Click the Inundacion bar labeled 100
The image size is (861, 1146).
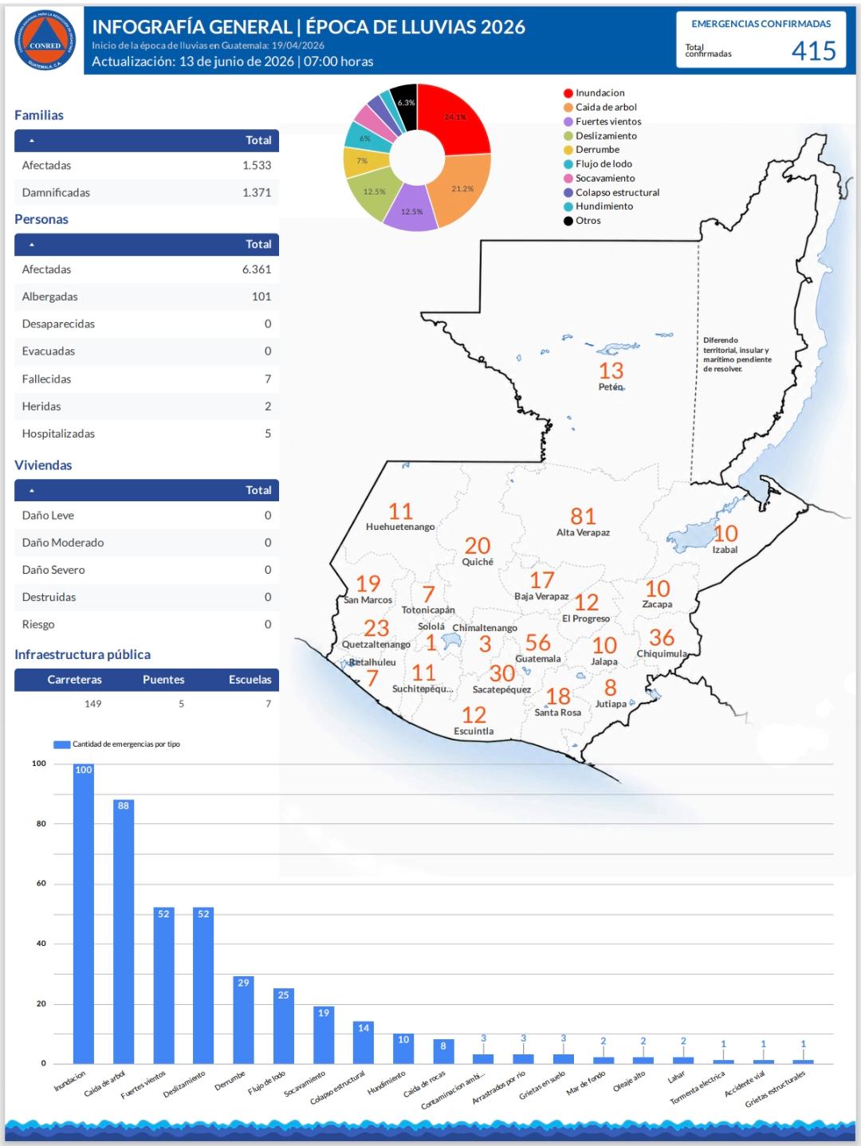point(84,913)
